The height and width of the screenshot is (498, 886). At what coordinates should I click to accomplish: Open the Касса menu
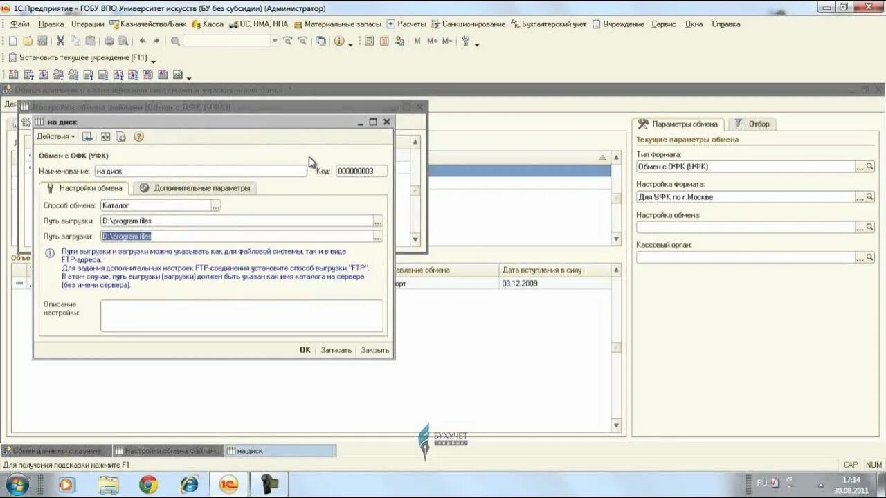coord(208,24)
